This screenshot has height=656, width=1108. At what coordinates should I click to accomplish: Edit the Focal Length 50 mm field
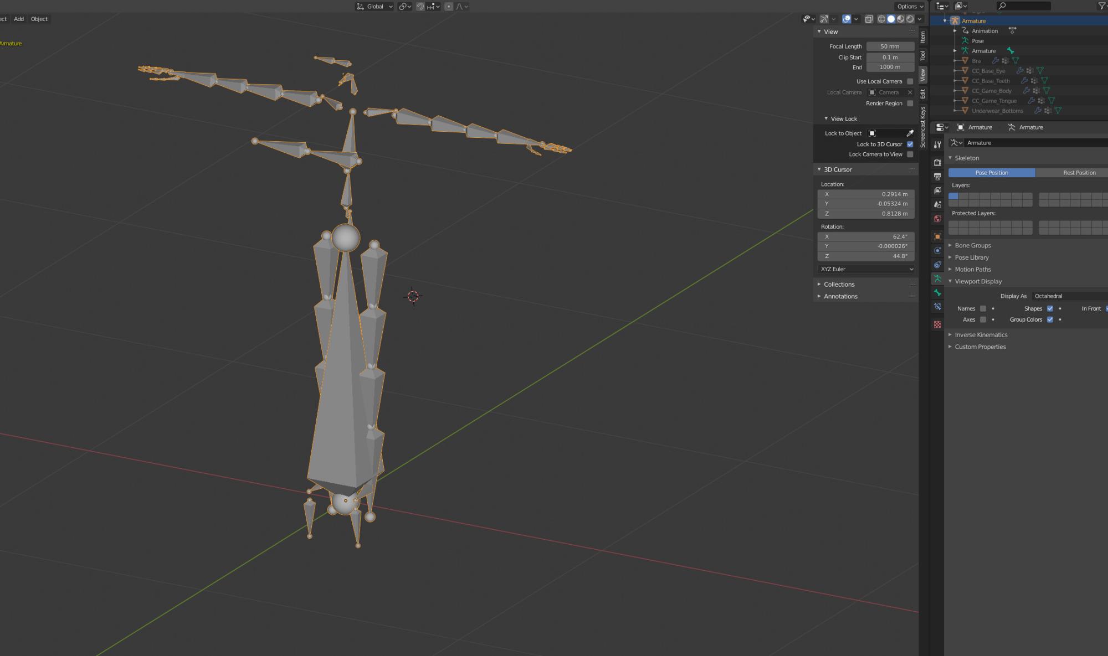click(890, 47)
